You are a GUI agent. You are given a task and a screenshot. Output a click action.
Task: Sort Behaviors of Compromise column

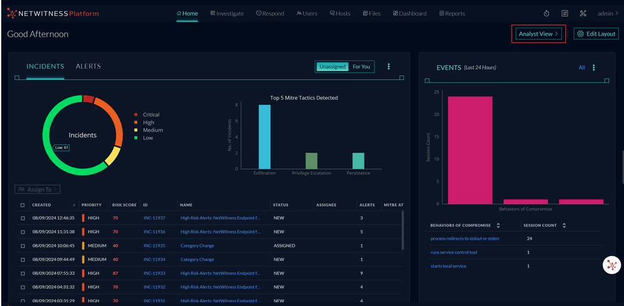point(498,226)
